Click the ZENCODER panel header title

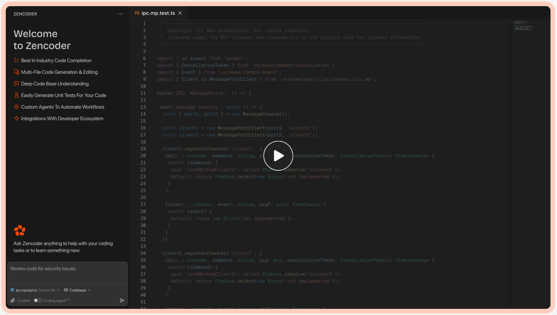pos(25,14)
